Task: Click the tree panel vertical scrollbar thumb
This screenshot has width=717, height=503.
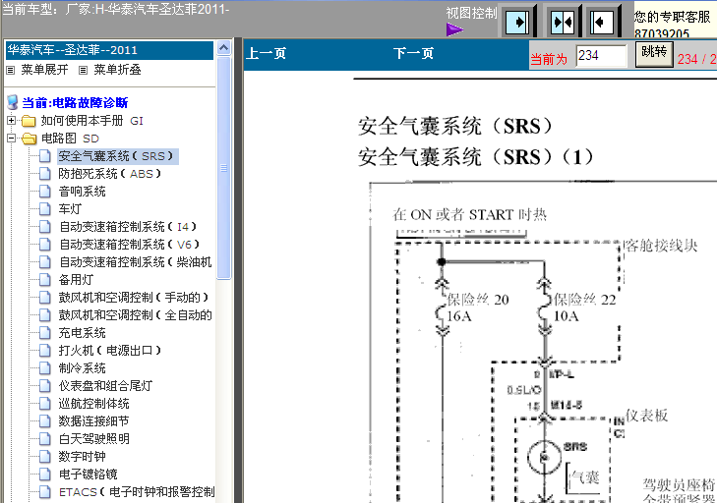Action: [223, 167]
